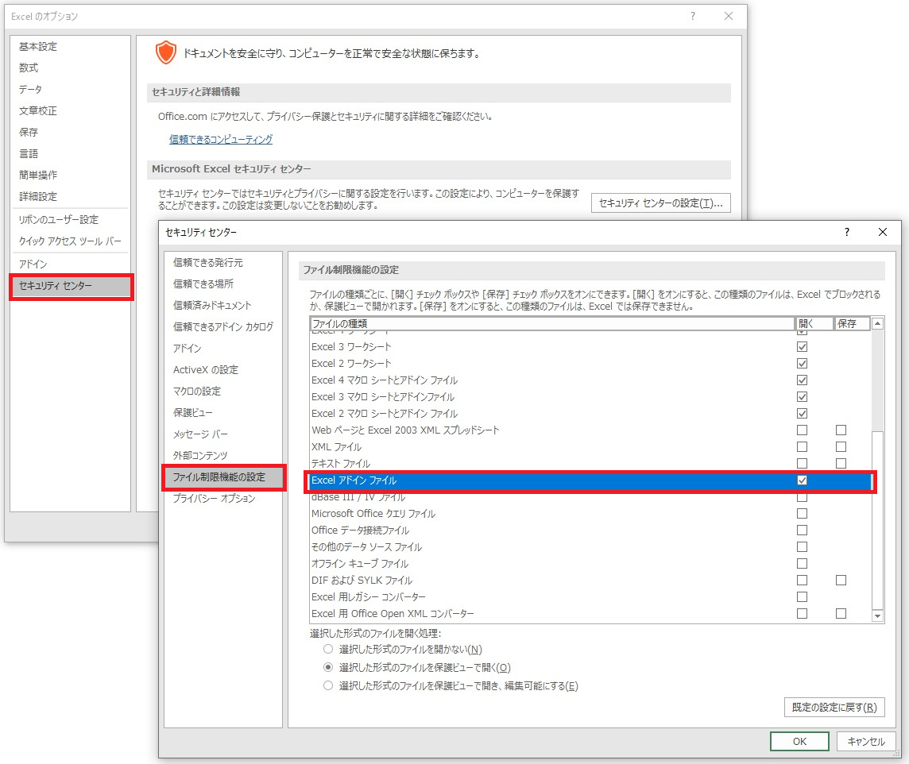The image size is (909, 764).
Task: Click 既定の設定に戻す button
Action: coord(835,708)
